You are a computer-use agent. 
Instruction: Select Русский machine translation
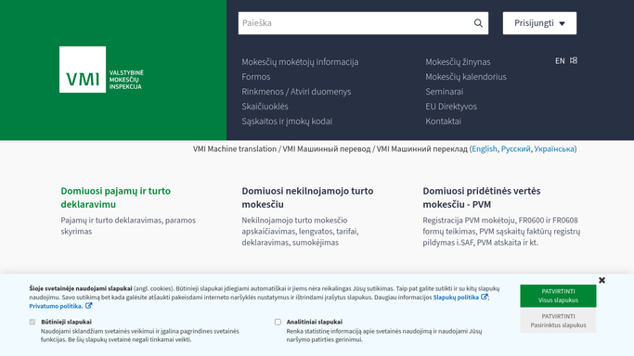(x=515, y=149)
